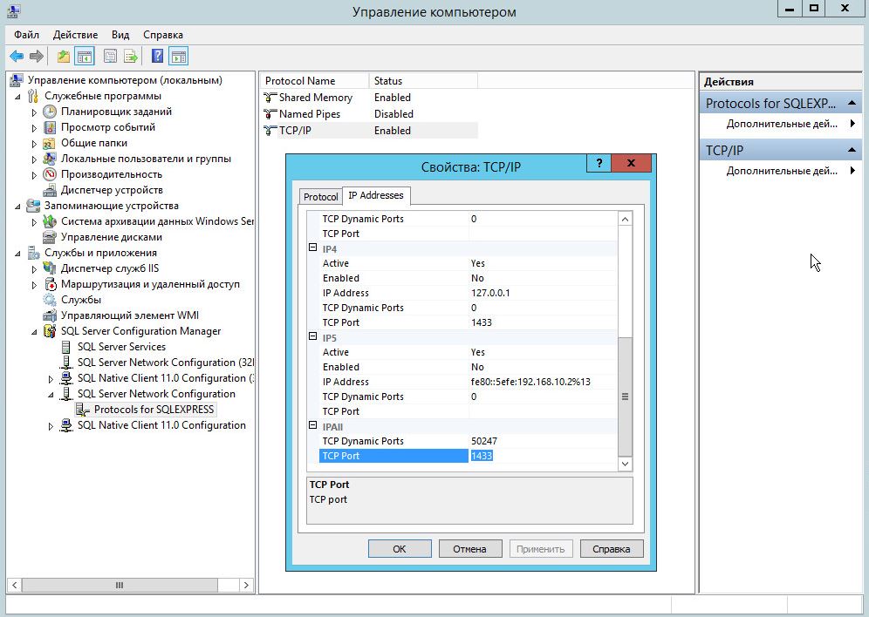Screen dimensions: 869x617
Task: Click the Export List toolbar icon
Action: pos(131,56)
